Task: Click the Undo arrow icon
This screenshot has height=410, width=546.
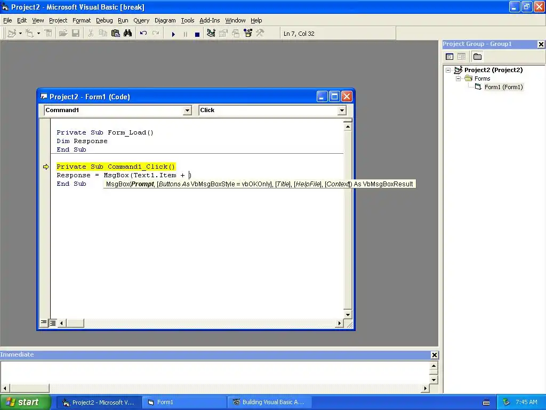Action: click(x=143, y=34)
